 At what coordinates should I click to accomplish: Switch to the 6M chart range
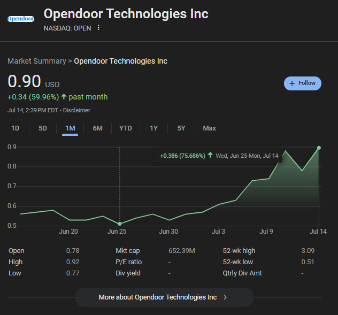98,128
